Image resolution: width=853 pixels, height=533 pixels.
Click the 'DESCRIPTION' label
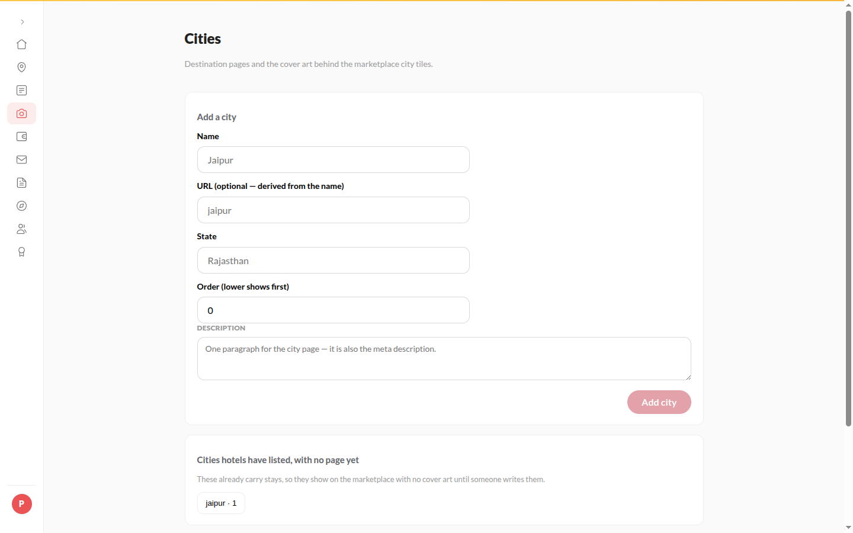[221, 328]
